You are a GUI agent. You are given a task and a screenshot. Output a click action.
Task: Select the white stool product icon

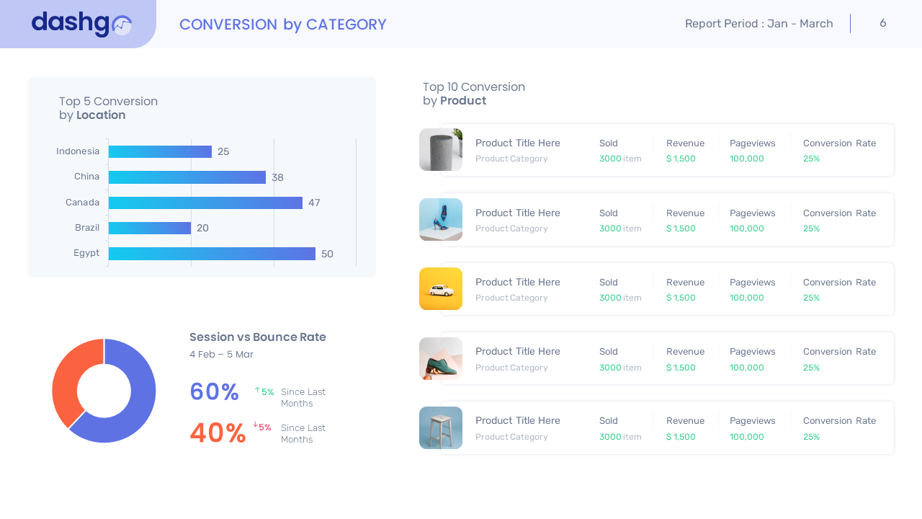[x=440, y=427]
